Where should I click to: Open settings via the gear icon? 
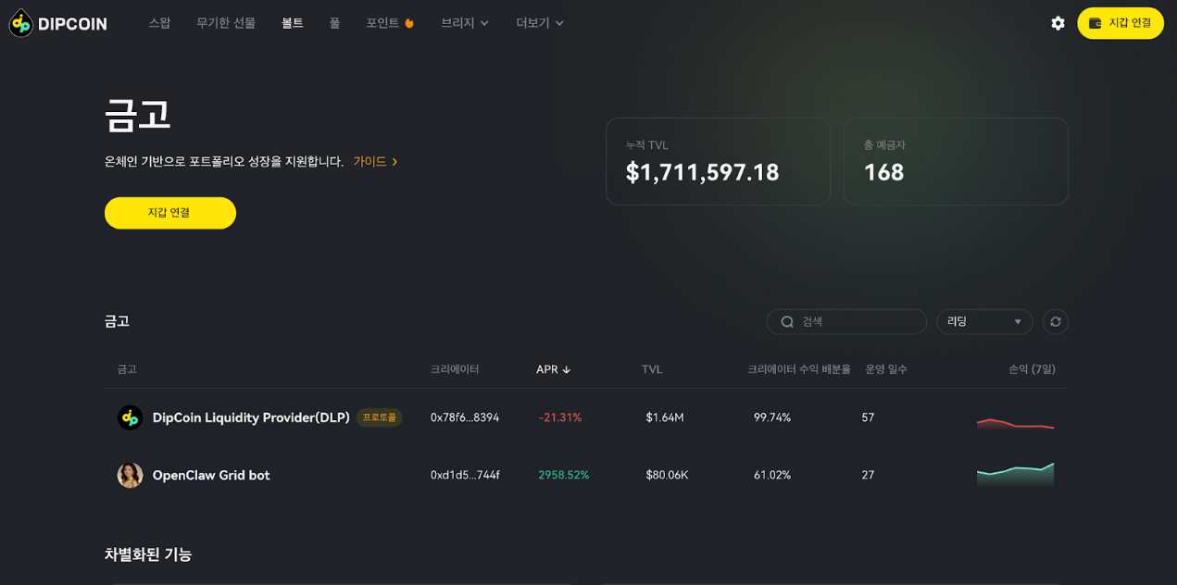tap(1058, 23)
